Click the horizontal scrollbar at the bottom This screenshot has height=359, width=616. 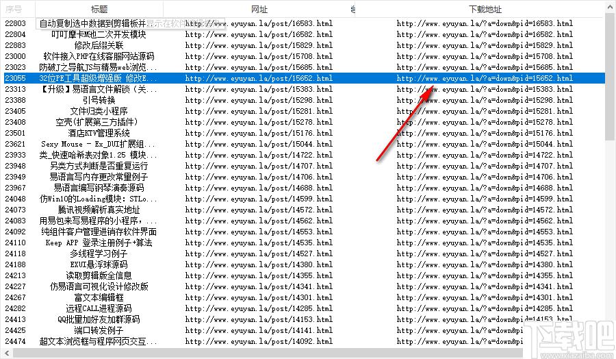click(267, 353)
